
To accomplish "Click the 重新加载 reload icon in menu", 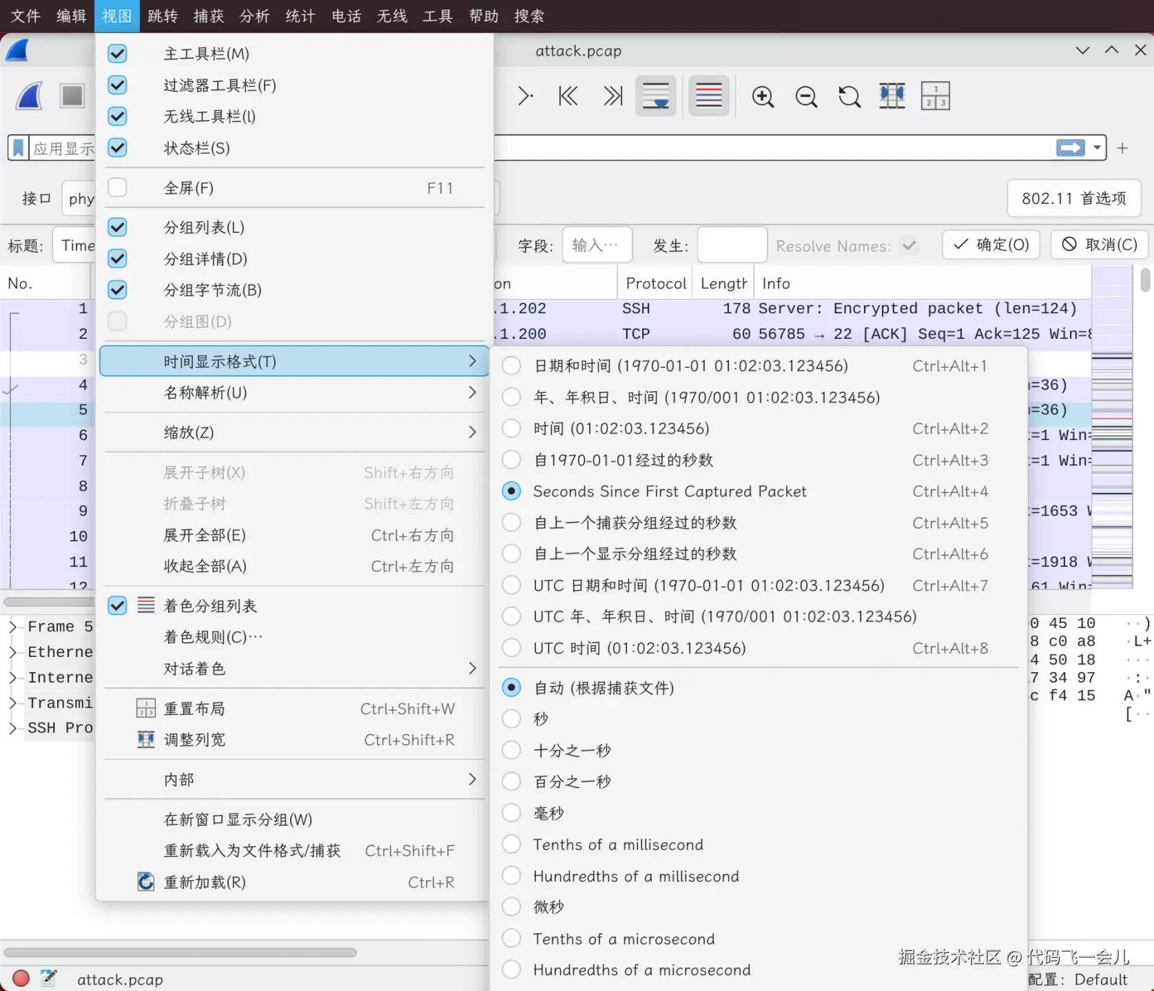I will 146,882.
